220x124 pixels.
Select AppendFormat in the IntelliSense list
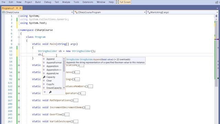pyautogui.click(x=53, y=63)
